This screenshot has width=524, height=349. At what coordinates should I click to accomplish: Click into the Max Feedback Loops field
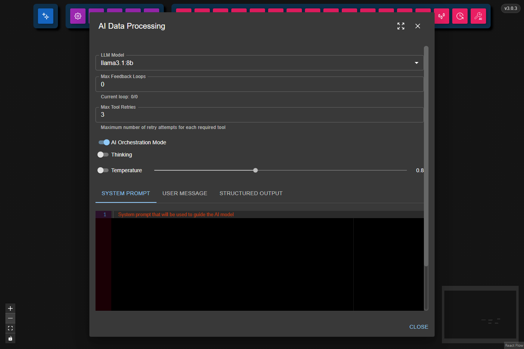(260, 84)
